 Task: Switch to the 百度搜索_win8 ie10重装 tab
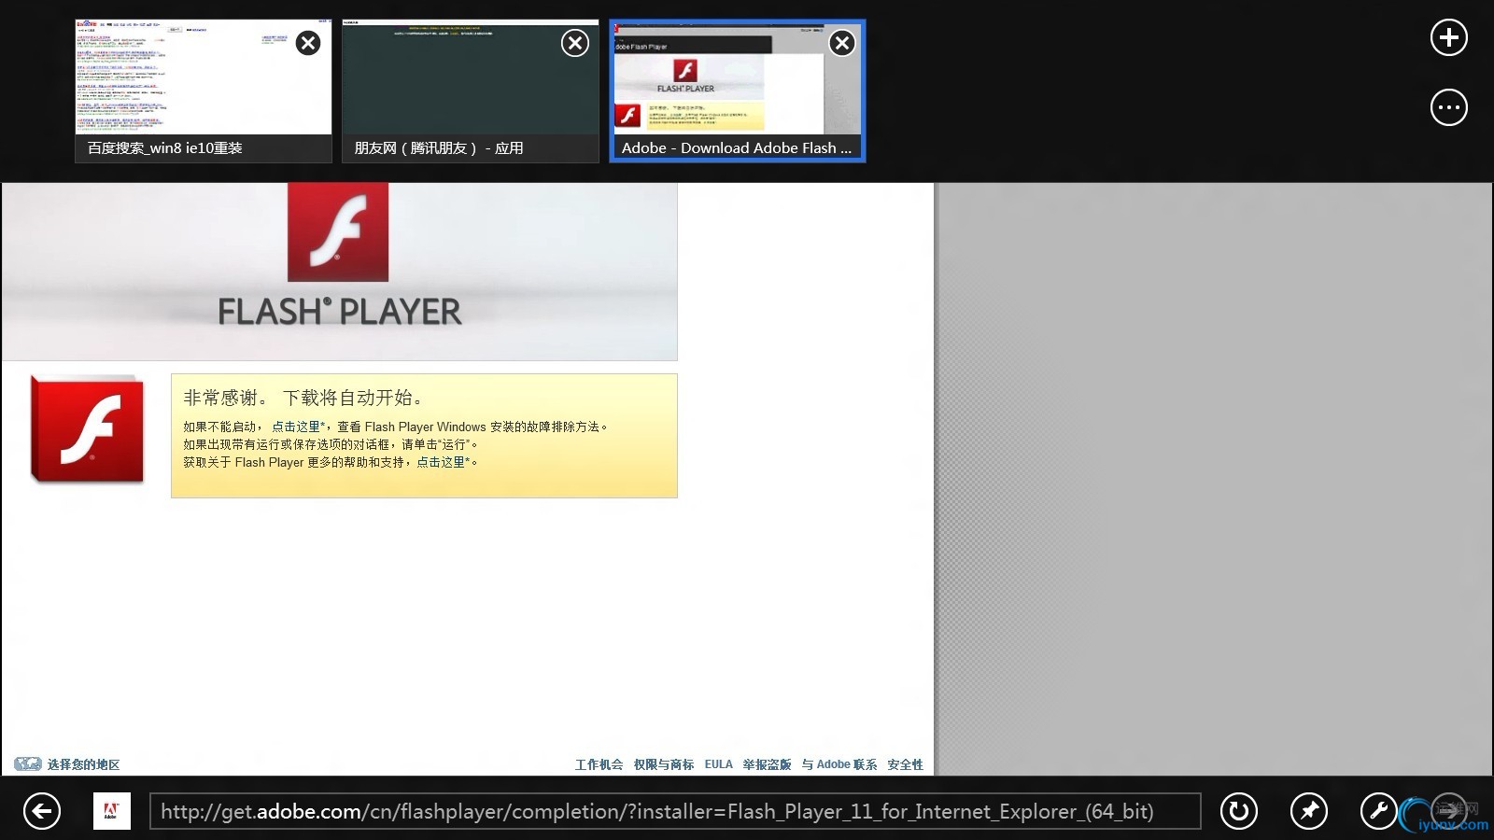[204, 91]
